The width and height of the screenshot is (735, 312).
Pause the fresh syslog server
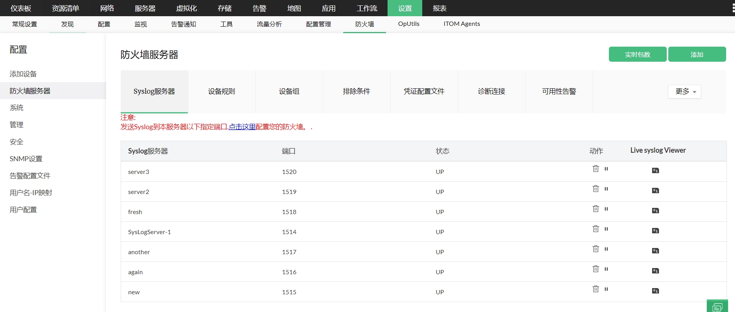point(606,209)
